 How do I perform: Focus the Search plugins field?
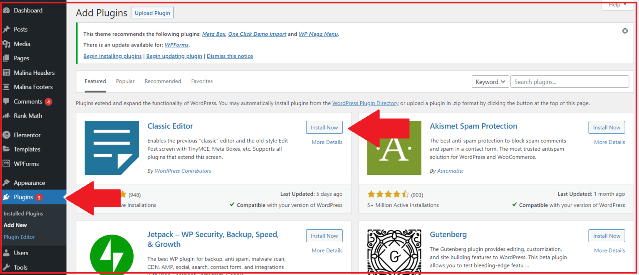tap(570, 82)
